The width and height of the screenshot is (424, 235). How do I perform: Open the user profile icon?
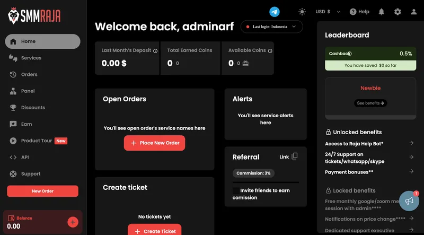pyautogui.click(x=414, y=12)
